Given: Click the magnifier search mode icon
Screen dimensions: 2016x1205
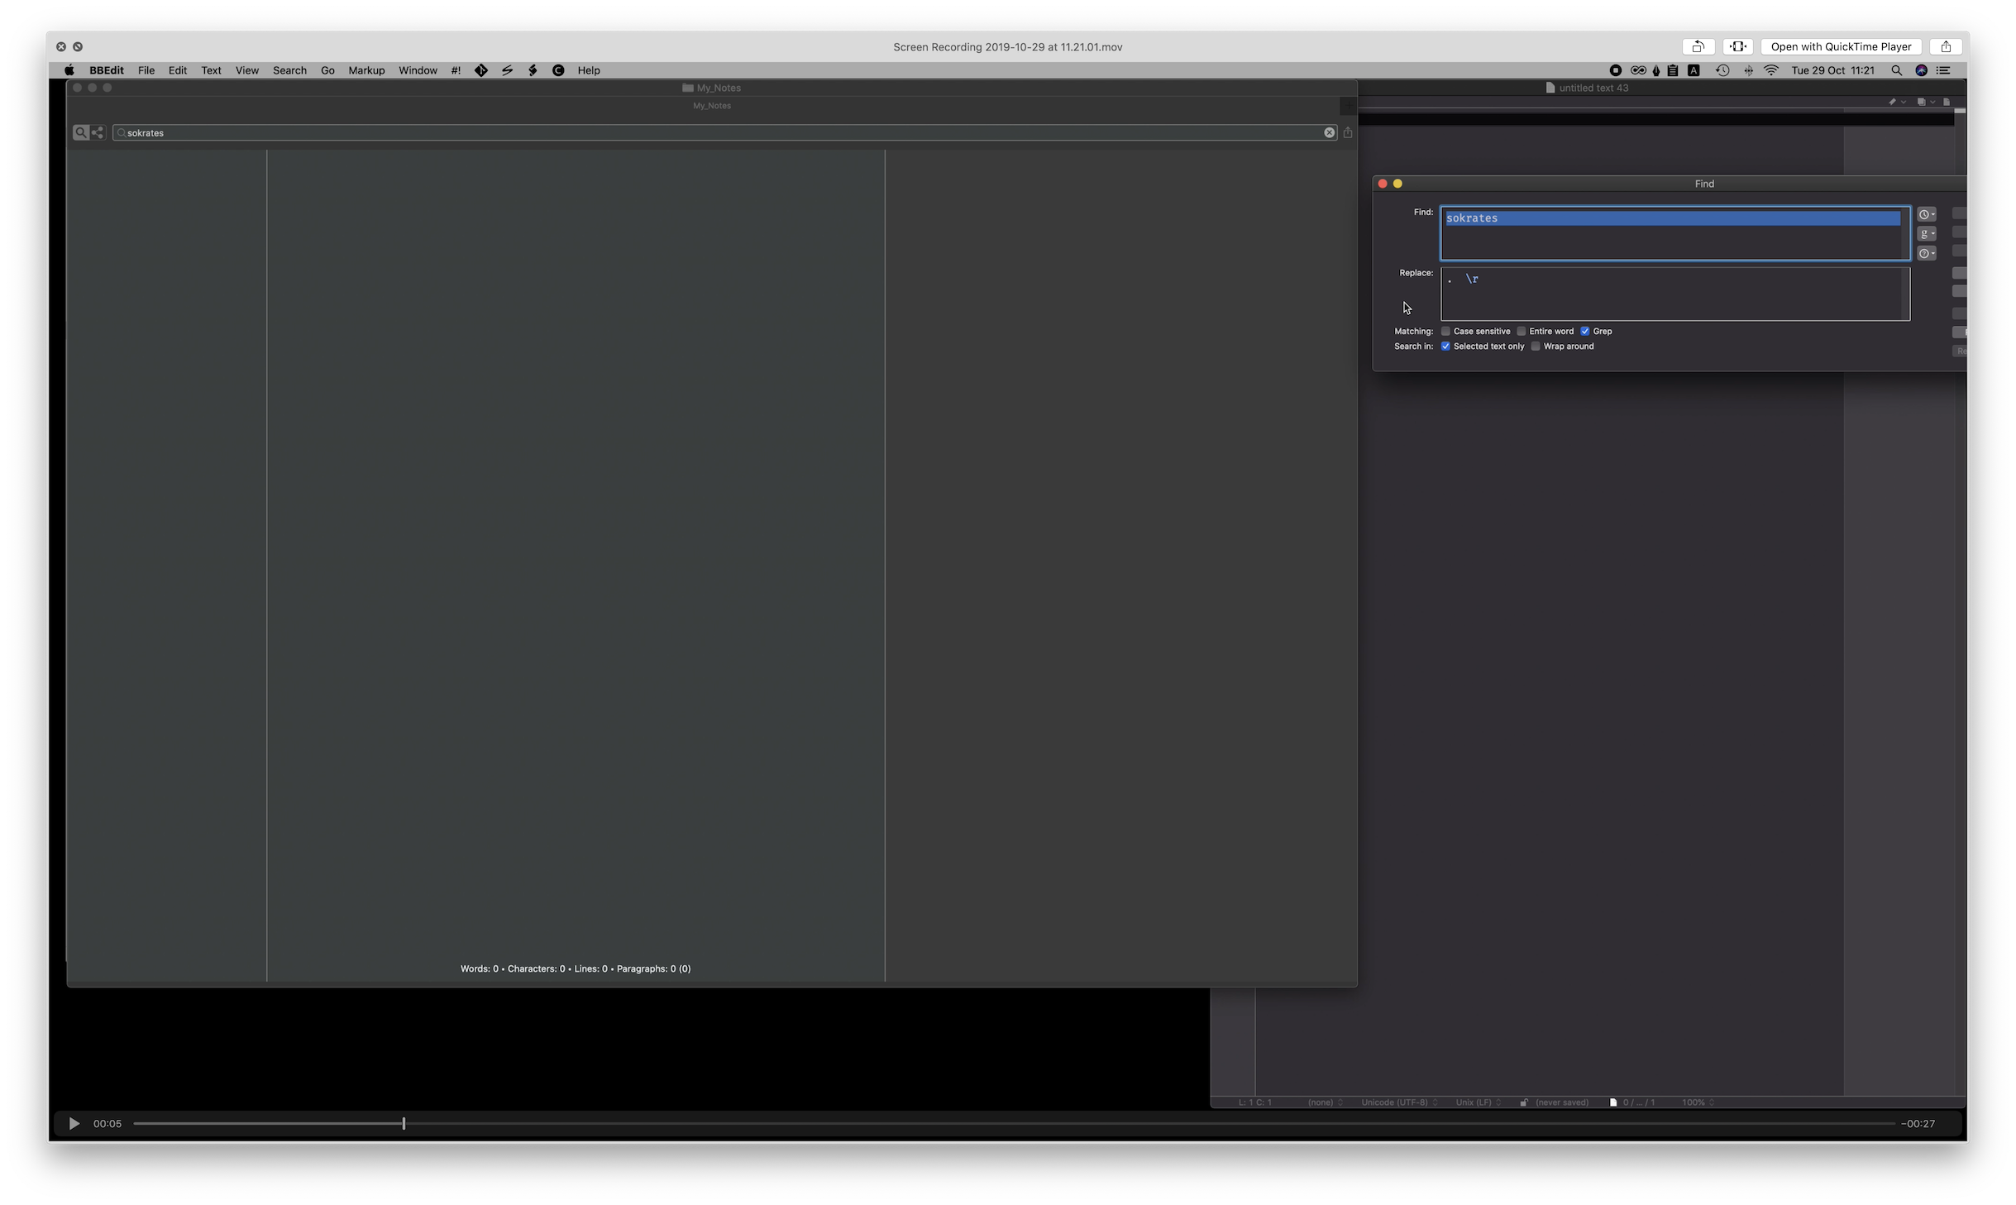Looking at the screenshot, I should pos(80,132).
